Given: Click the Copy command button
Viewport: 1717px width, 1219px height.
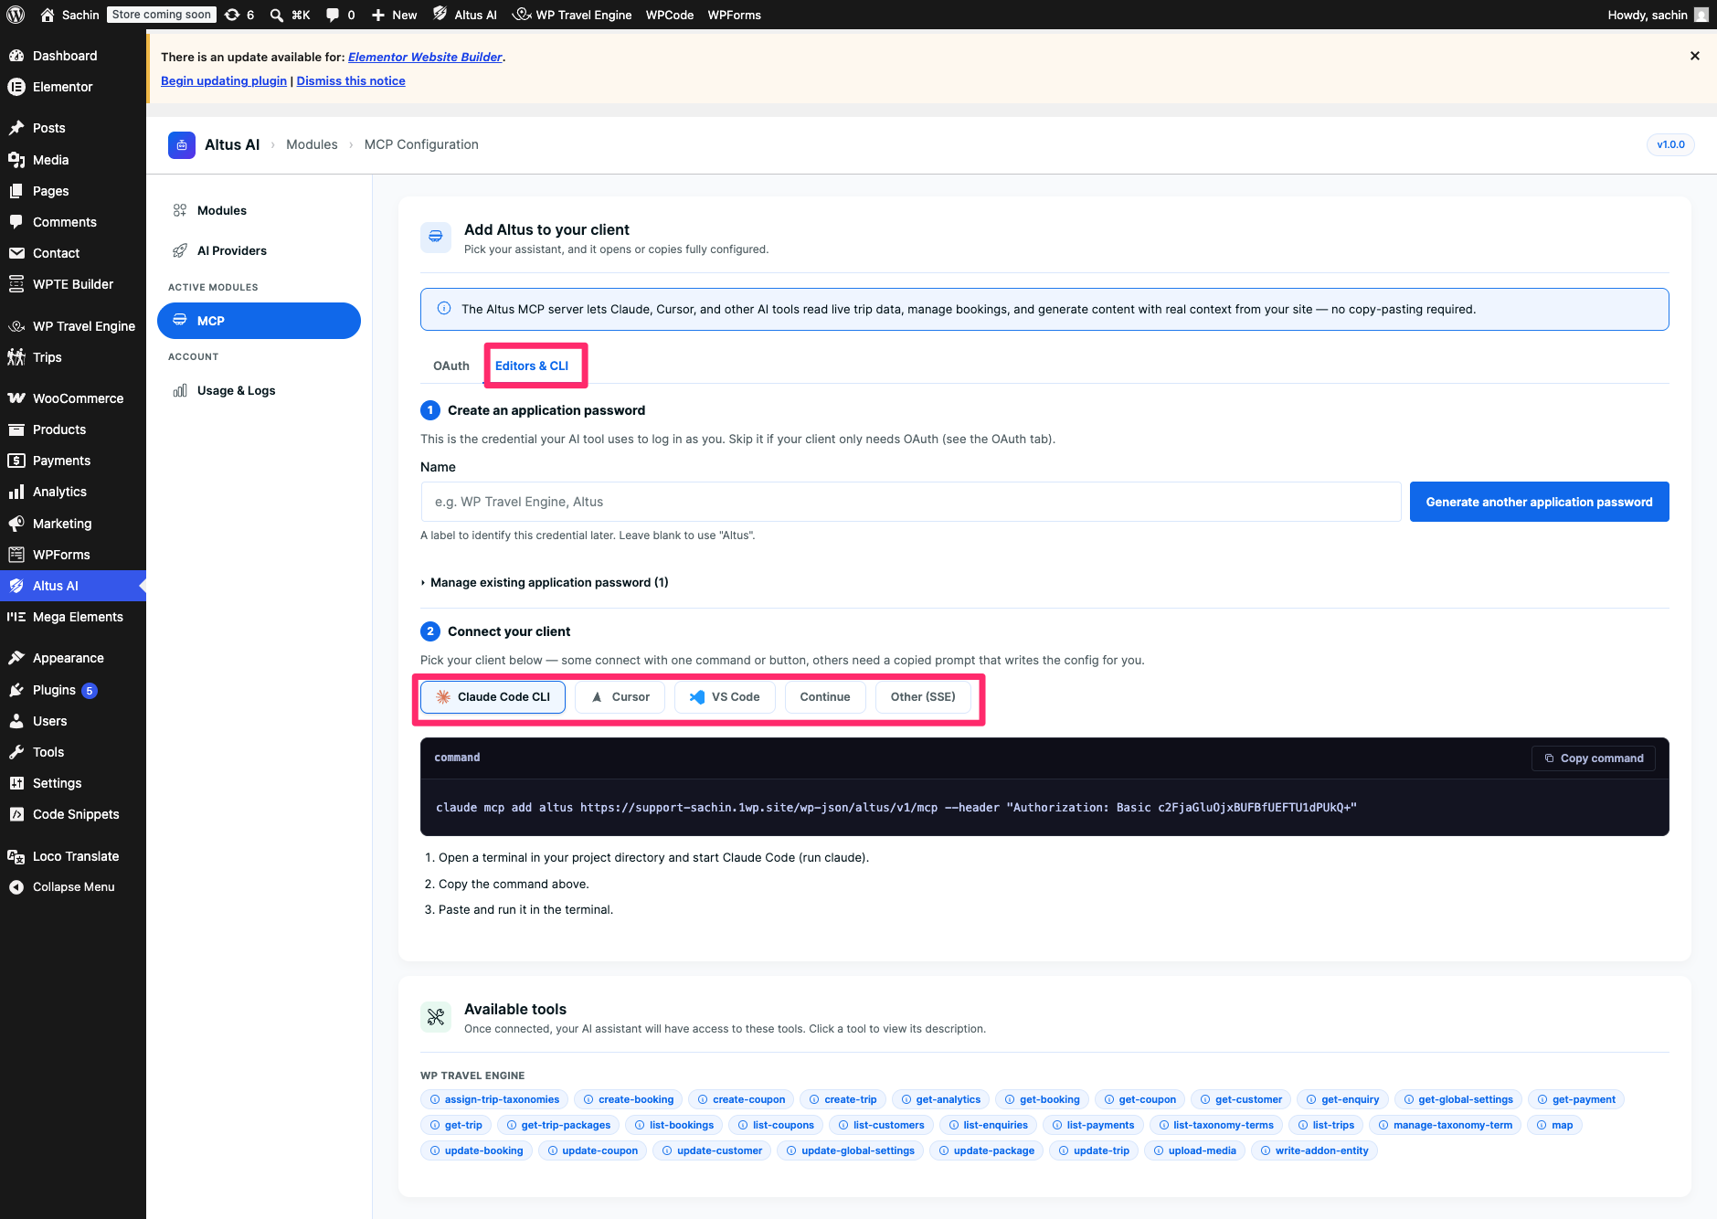Looking at the screenshot, I should 1594,758.
